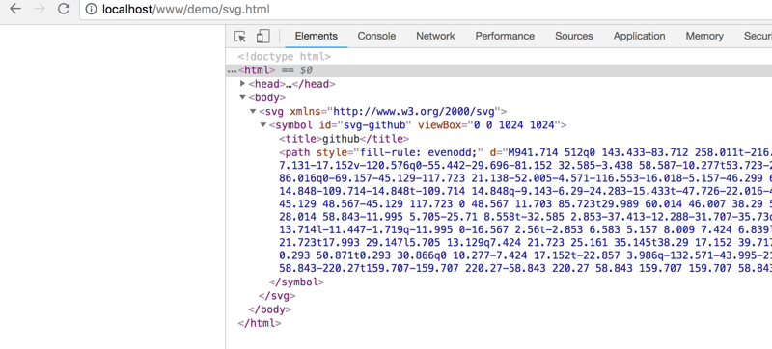Select the svg xmlns node
The height and width of the screenshot is (349, 772).
(x=382, y=111)
